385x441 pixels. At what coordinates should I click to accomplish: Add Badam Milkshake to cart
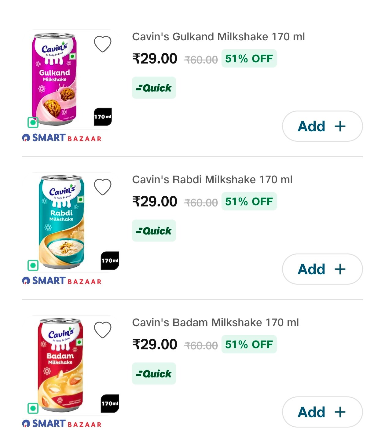pyautogui.click(x=322, y=412)
